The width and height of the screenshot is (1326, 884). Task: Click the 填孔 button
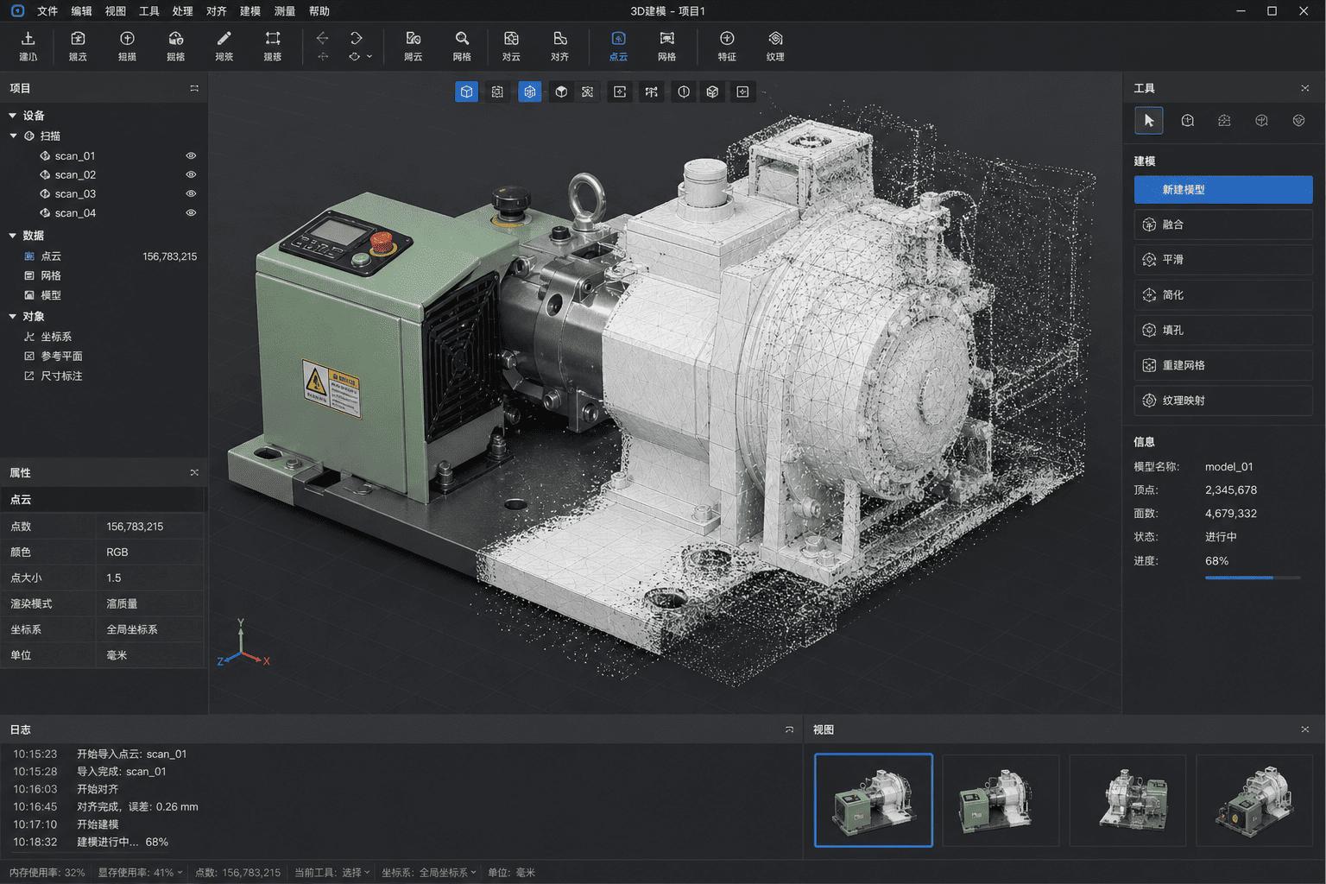pos(1223,330)
